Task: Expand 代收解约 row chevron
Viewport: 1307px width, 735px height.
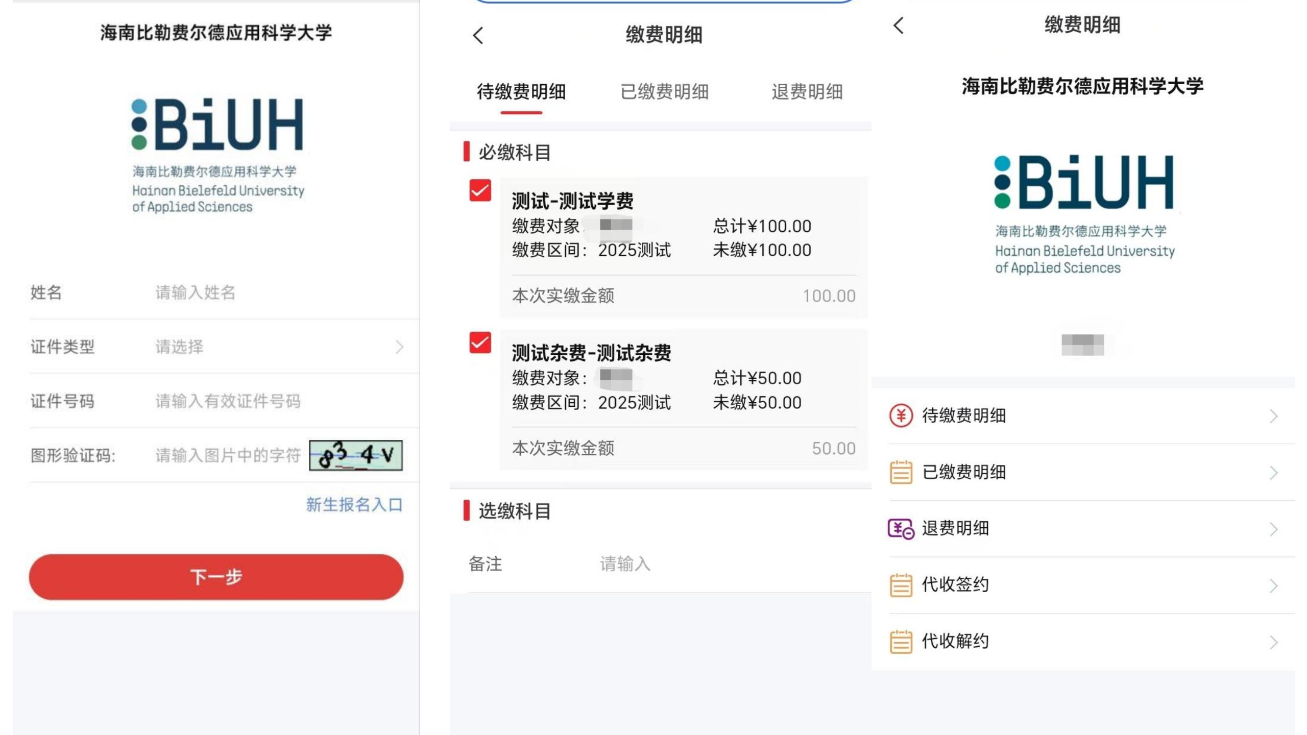Action: 1273,642
